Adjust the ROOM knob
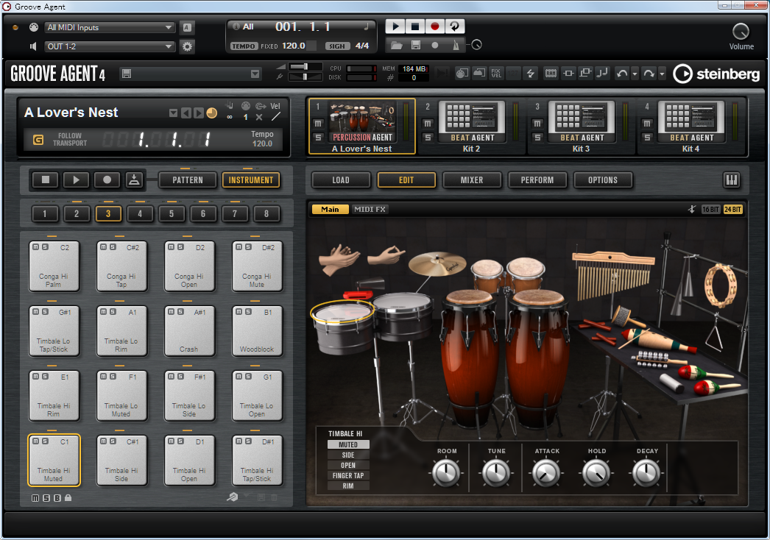770x540 pixels. point(446,473)
